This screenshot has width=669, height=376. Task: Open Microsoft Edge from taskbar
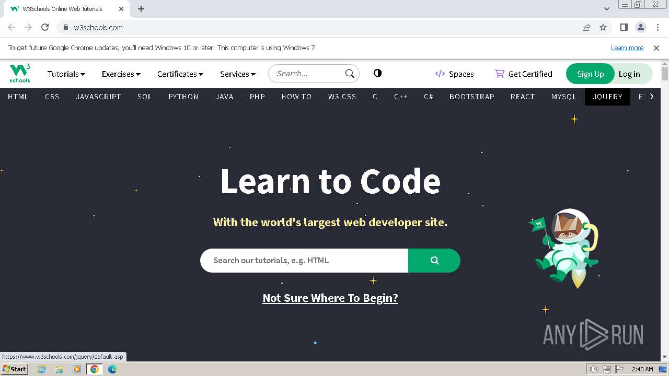tap(112, 369)
